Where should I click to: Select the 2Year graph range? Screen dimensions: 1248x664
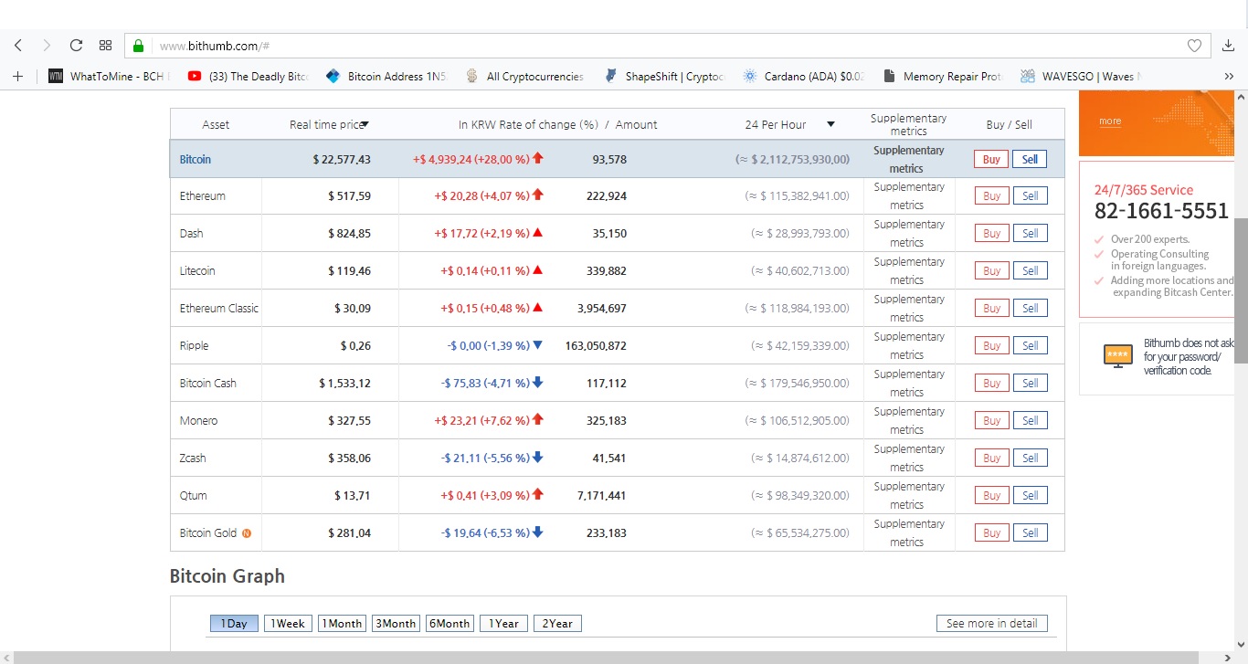(557, 624)
